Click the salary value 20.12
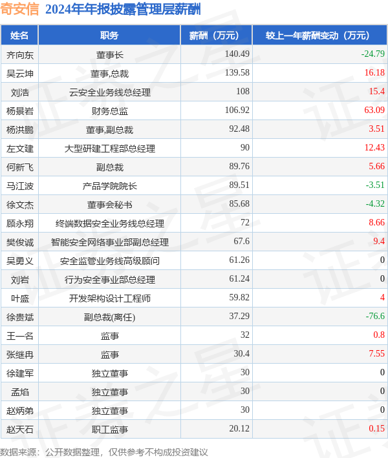 pos(239,428)
